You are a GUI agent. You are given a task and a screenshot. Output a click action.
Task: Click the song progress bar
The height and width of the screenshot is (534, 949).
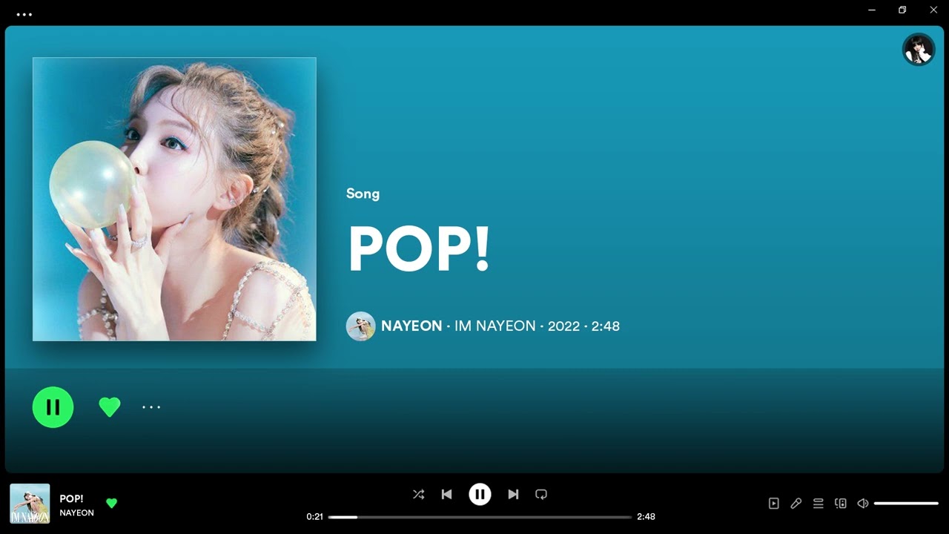point(480,517)
